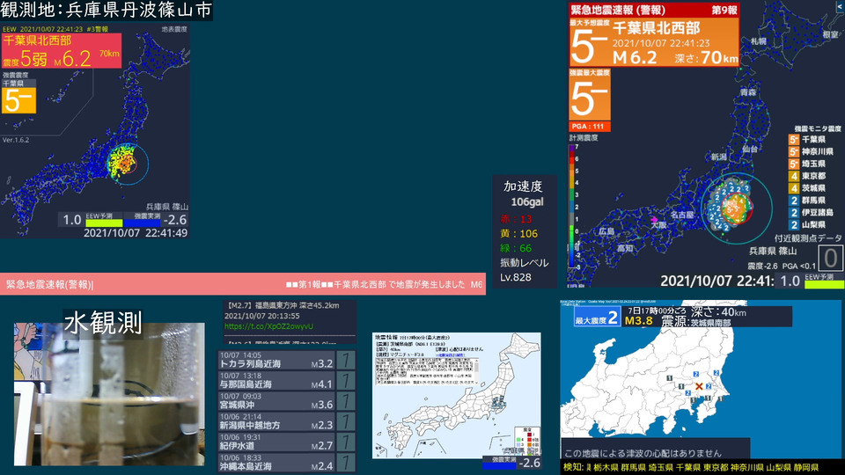Screen dimensions: 845x475
Task: Click the 名古屋 city label on the map
Action: tap(681, 215)
